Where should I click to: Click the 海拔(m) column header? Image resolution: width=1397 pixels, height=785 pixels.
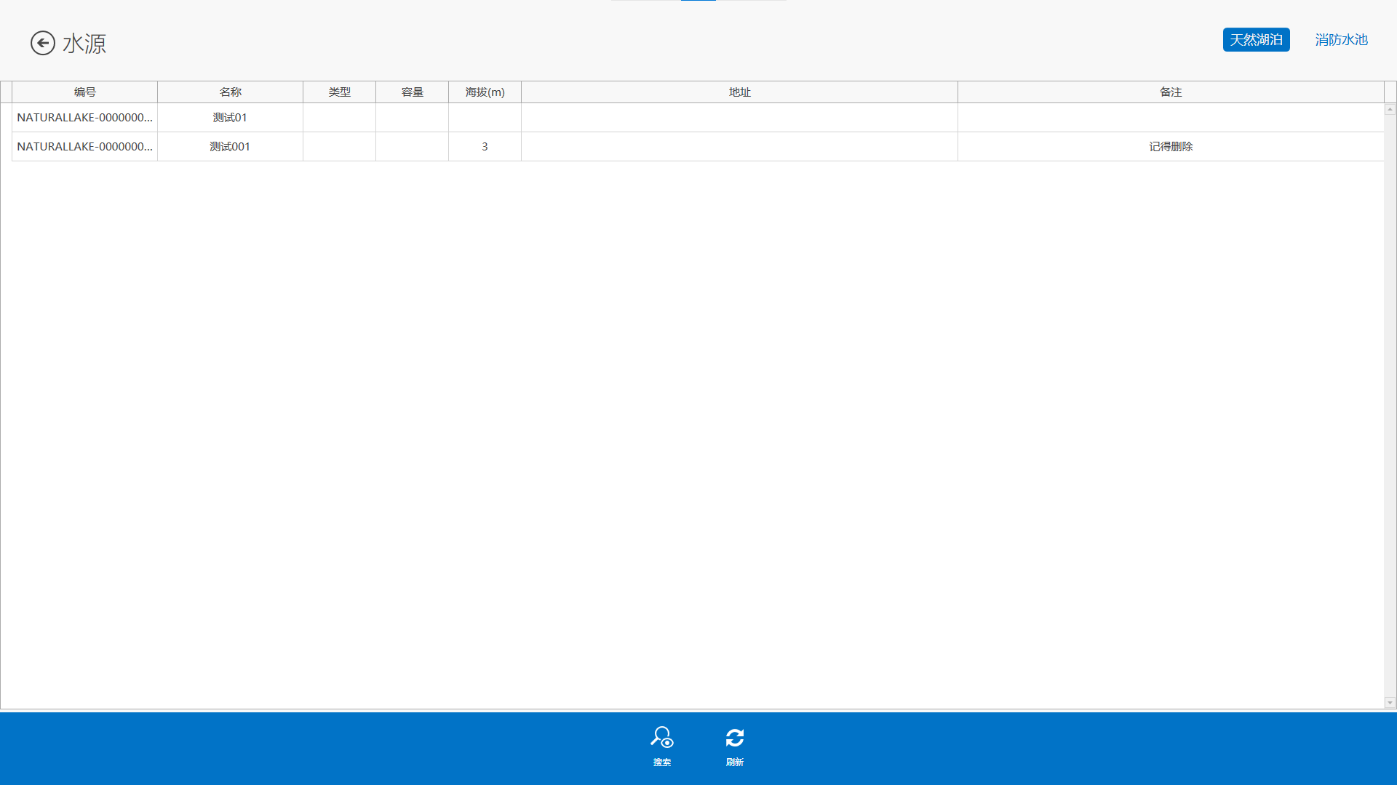[485, 92]
